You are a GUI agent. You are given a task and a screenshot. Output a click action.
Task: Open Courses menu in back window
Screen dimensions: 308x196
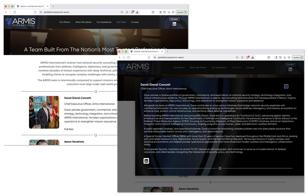point(135,22)
